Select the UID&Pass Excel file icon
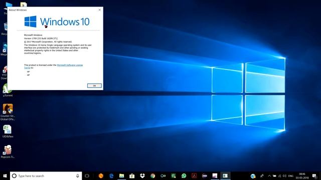This screenshot has height=180, width=321. [8, 131]
